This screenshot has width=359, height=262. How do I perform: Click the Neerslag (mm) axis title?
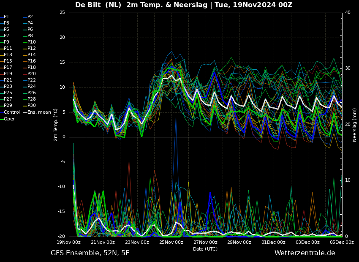point(354,125)
